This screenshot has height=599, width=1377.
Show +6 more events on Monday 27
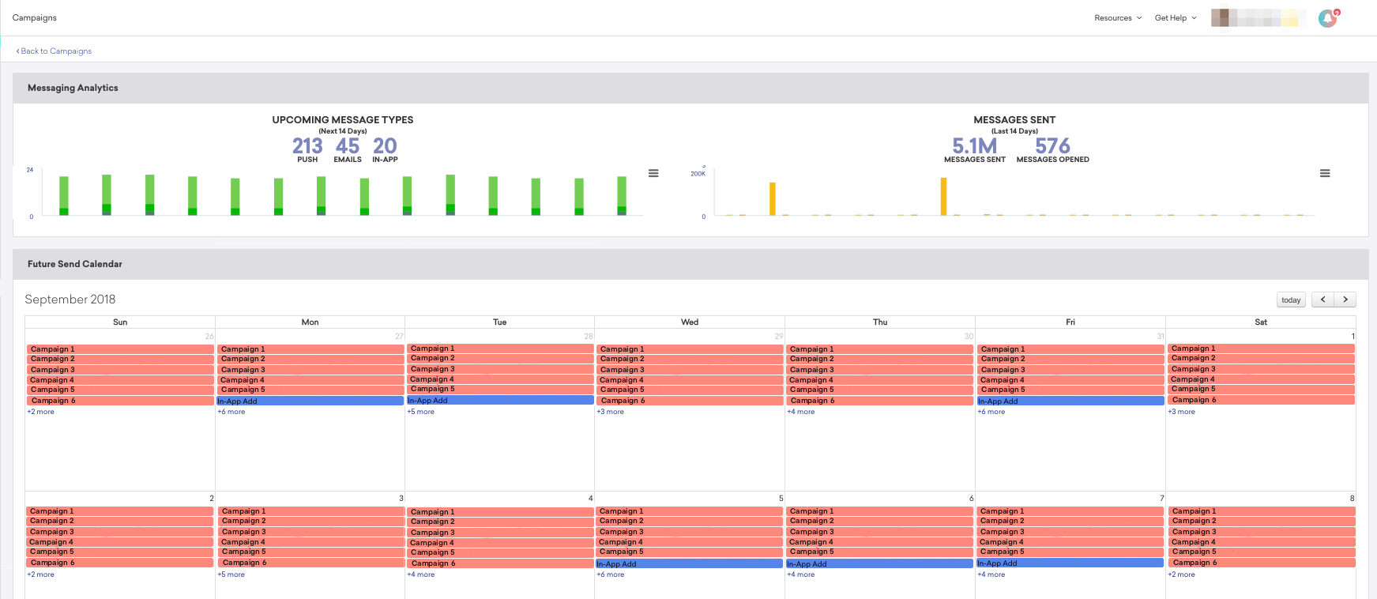click(231, 412)
